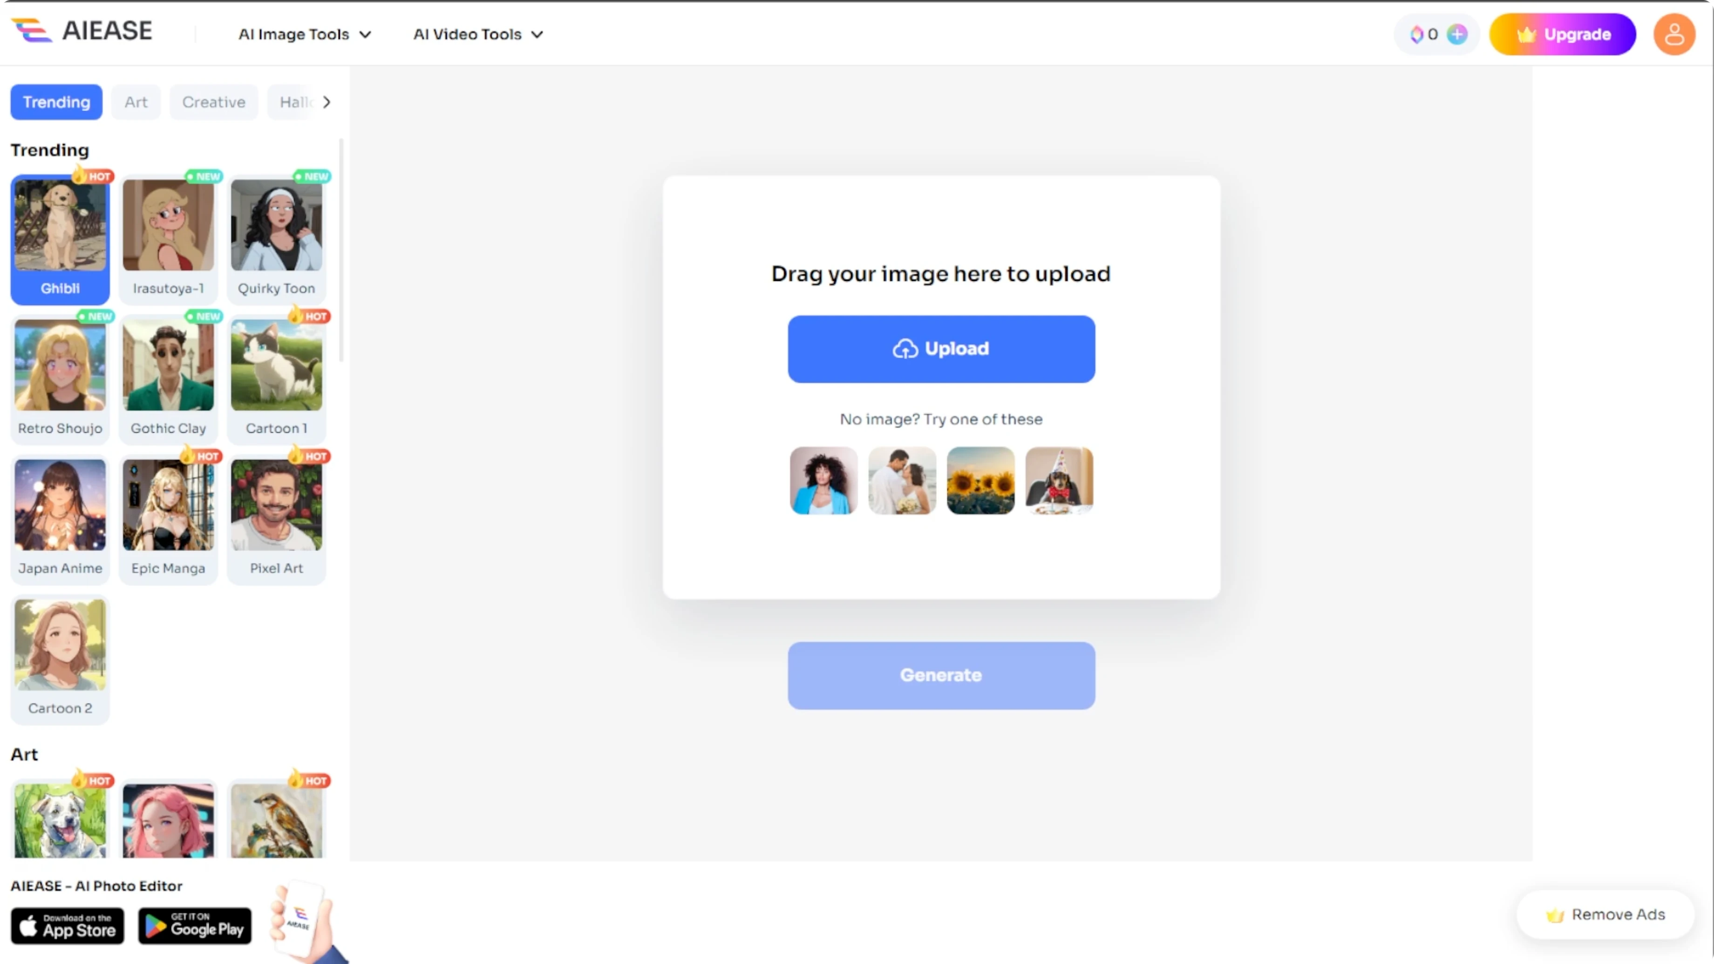Click the add credits plus icon
Viewport: 1714px width, 964px height.
point(1457,34)
